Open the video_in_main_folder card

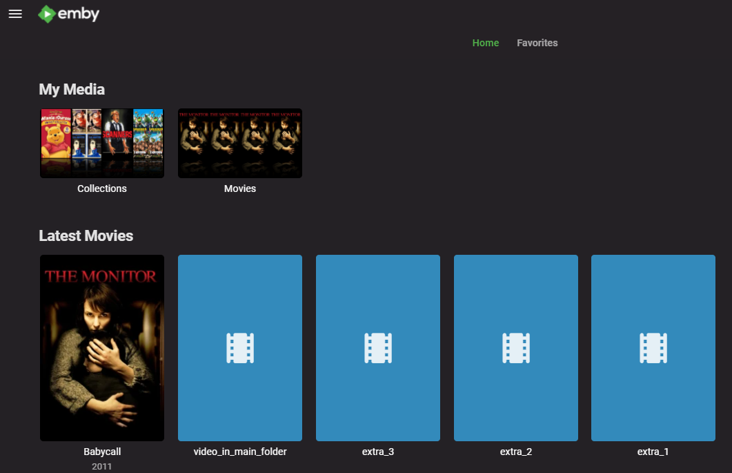click(240, 348)
